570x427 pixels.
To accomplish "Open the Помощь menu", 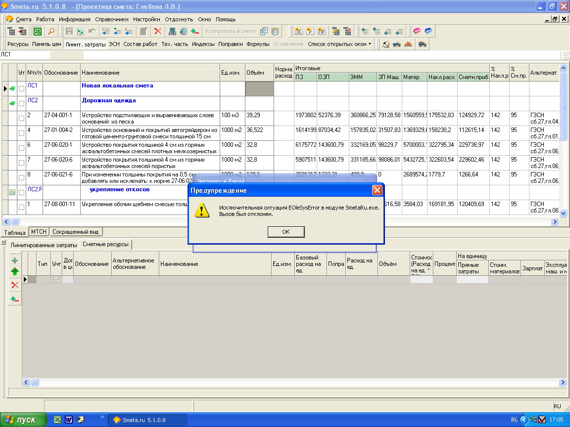I will pos(226,19).
